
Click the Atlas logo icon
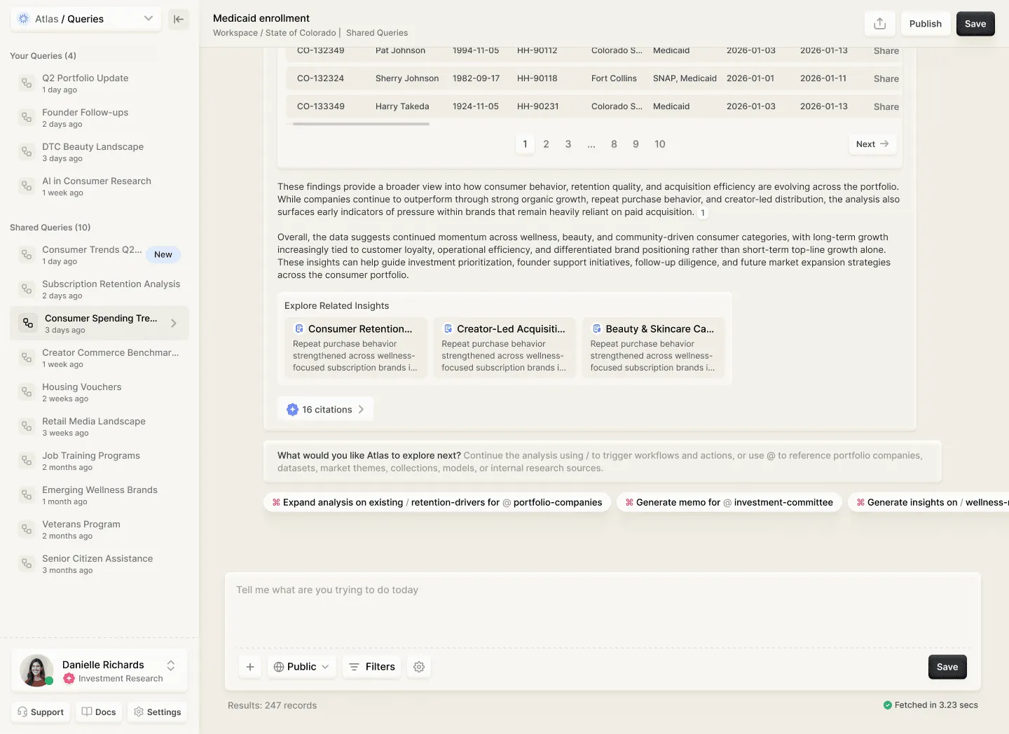pos(23,19)
